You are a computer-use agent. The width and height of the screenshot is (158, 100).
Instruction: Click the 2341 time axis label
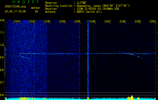(x=17, y=21)
